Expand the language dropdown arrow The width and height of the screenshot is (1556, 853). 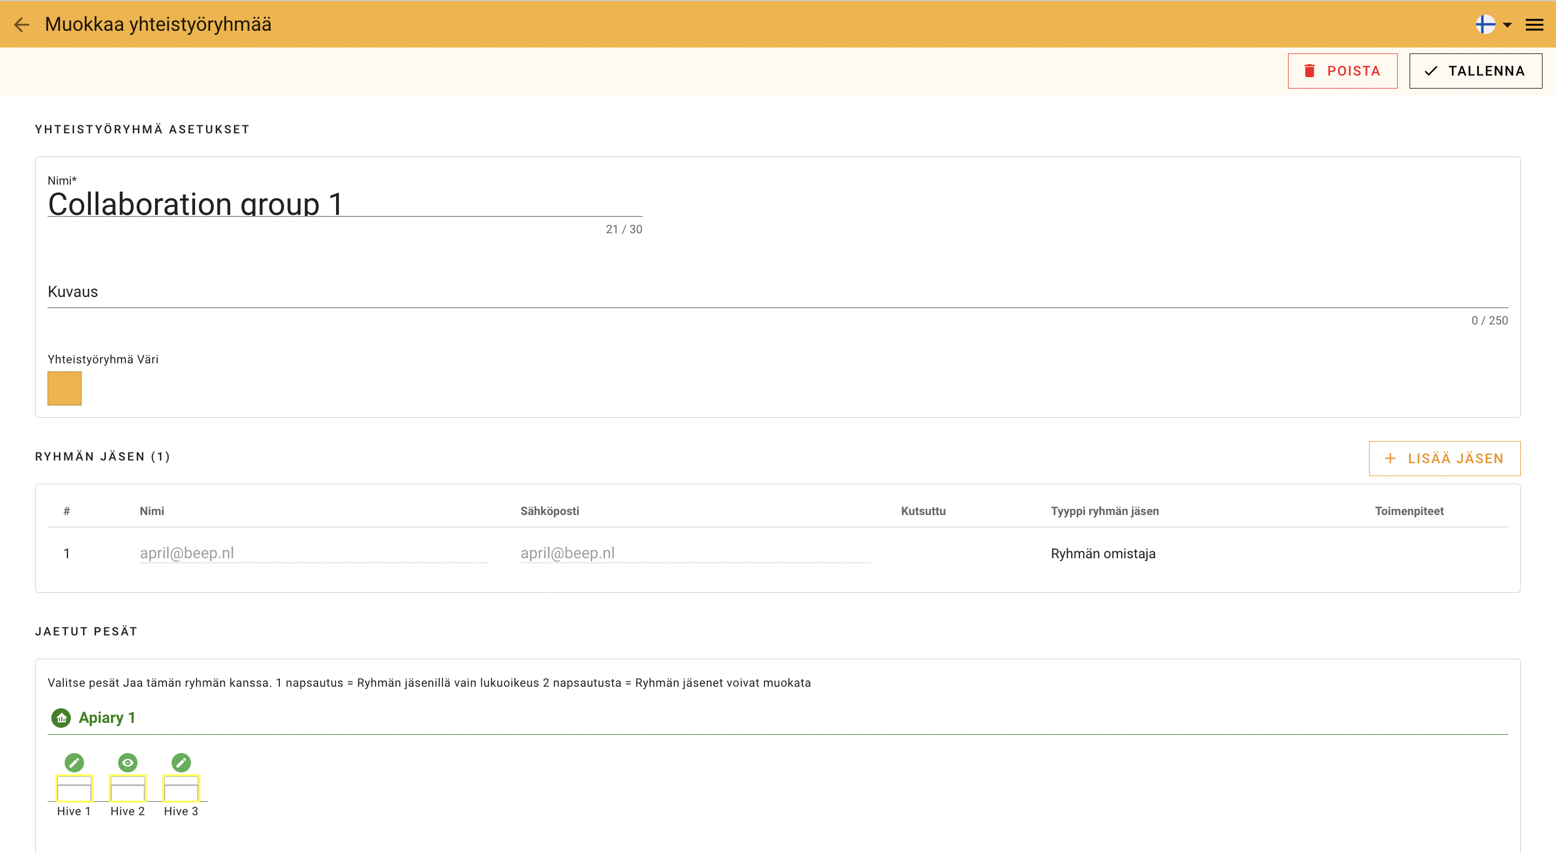[x=1507, y=25]
